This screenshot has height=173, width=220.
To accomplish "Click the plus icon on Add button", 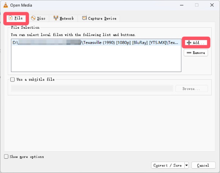I will [189, 43].
